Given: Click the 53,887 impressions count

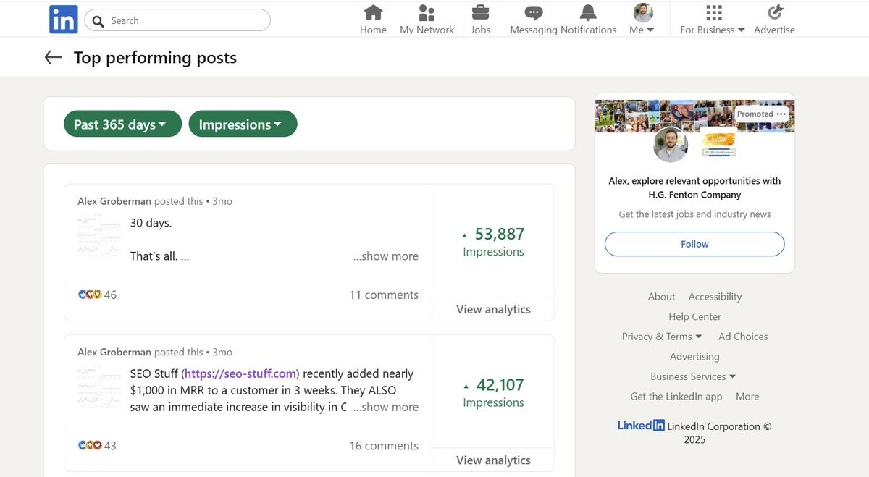Looking at the screenshot, I should 499,234.
